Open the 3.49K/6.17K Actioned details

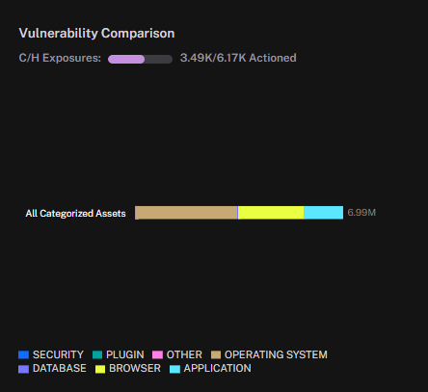click(238, 58)
